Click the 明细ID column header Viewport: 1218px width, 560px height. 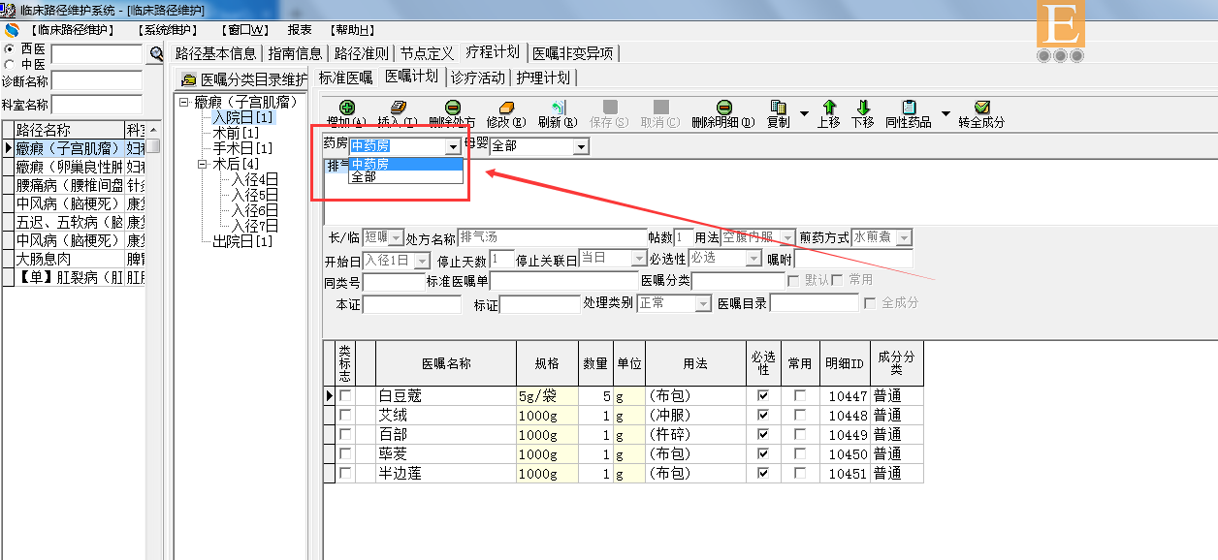pyautogui.click(x=845, y=363)
